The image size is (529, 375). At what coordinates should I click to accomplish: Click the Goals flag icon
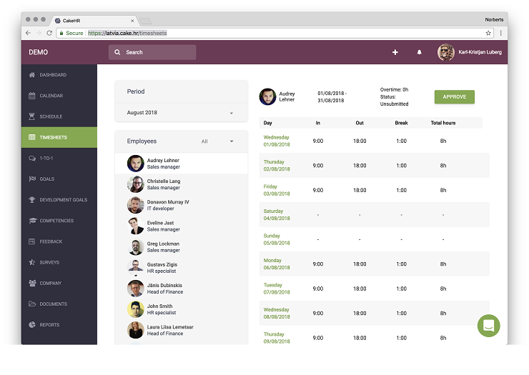click(x=32, y=179)
